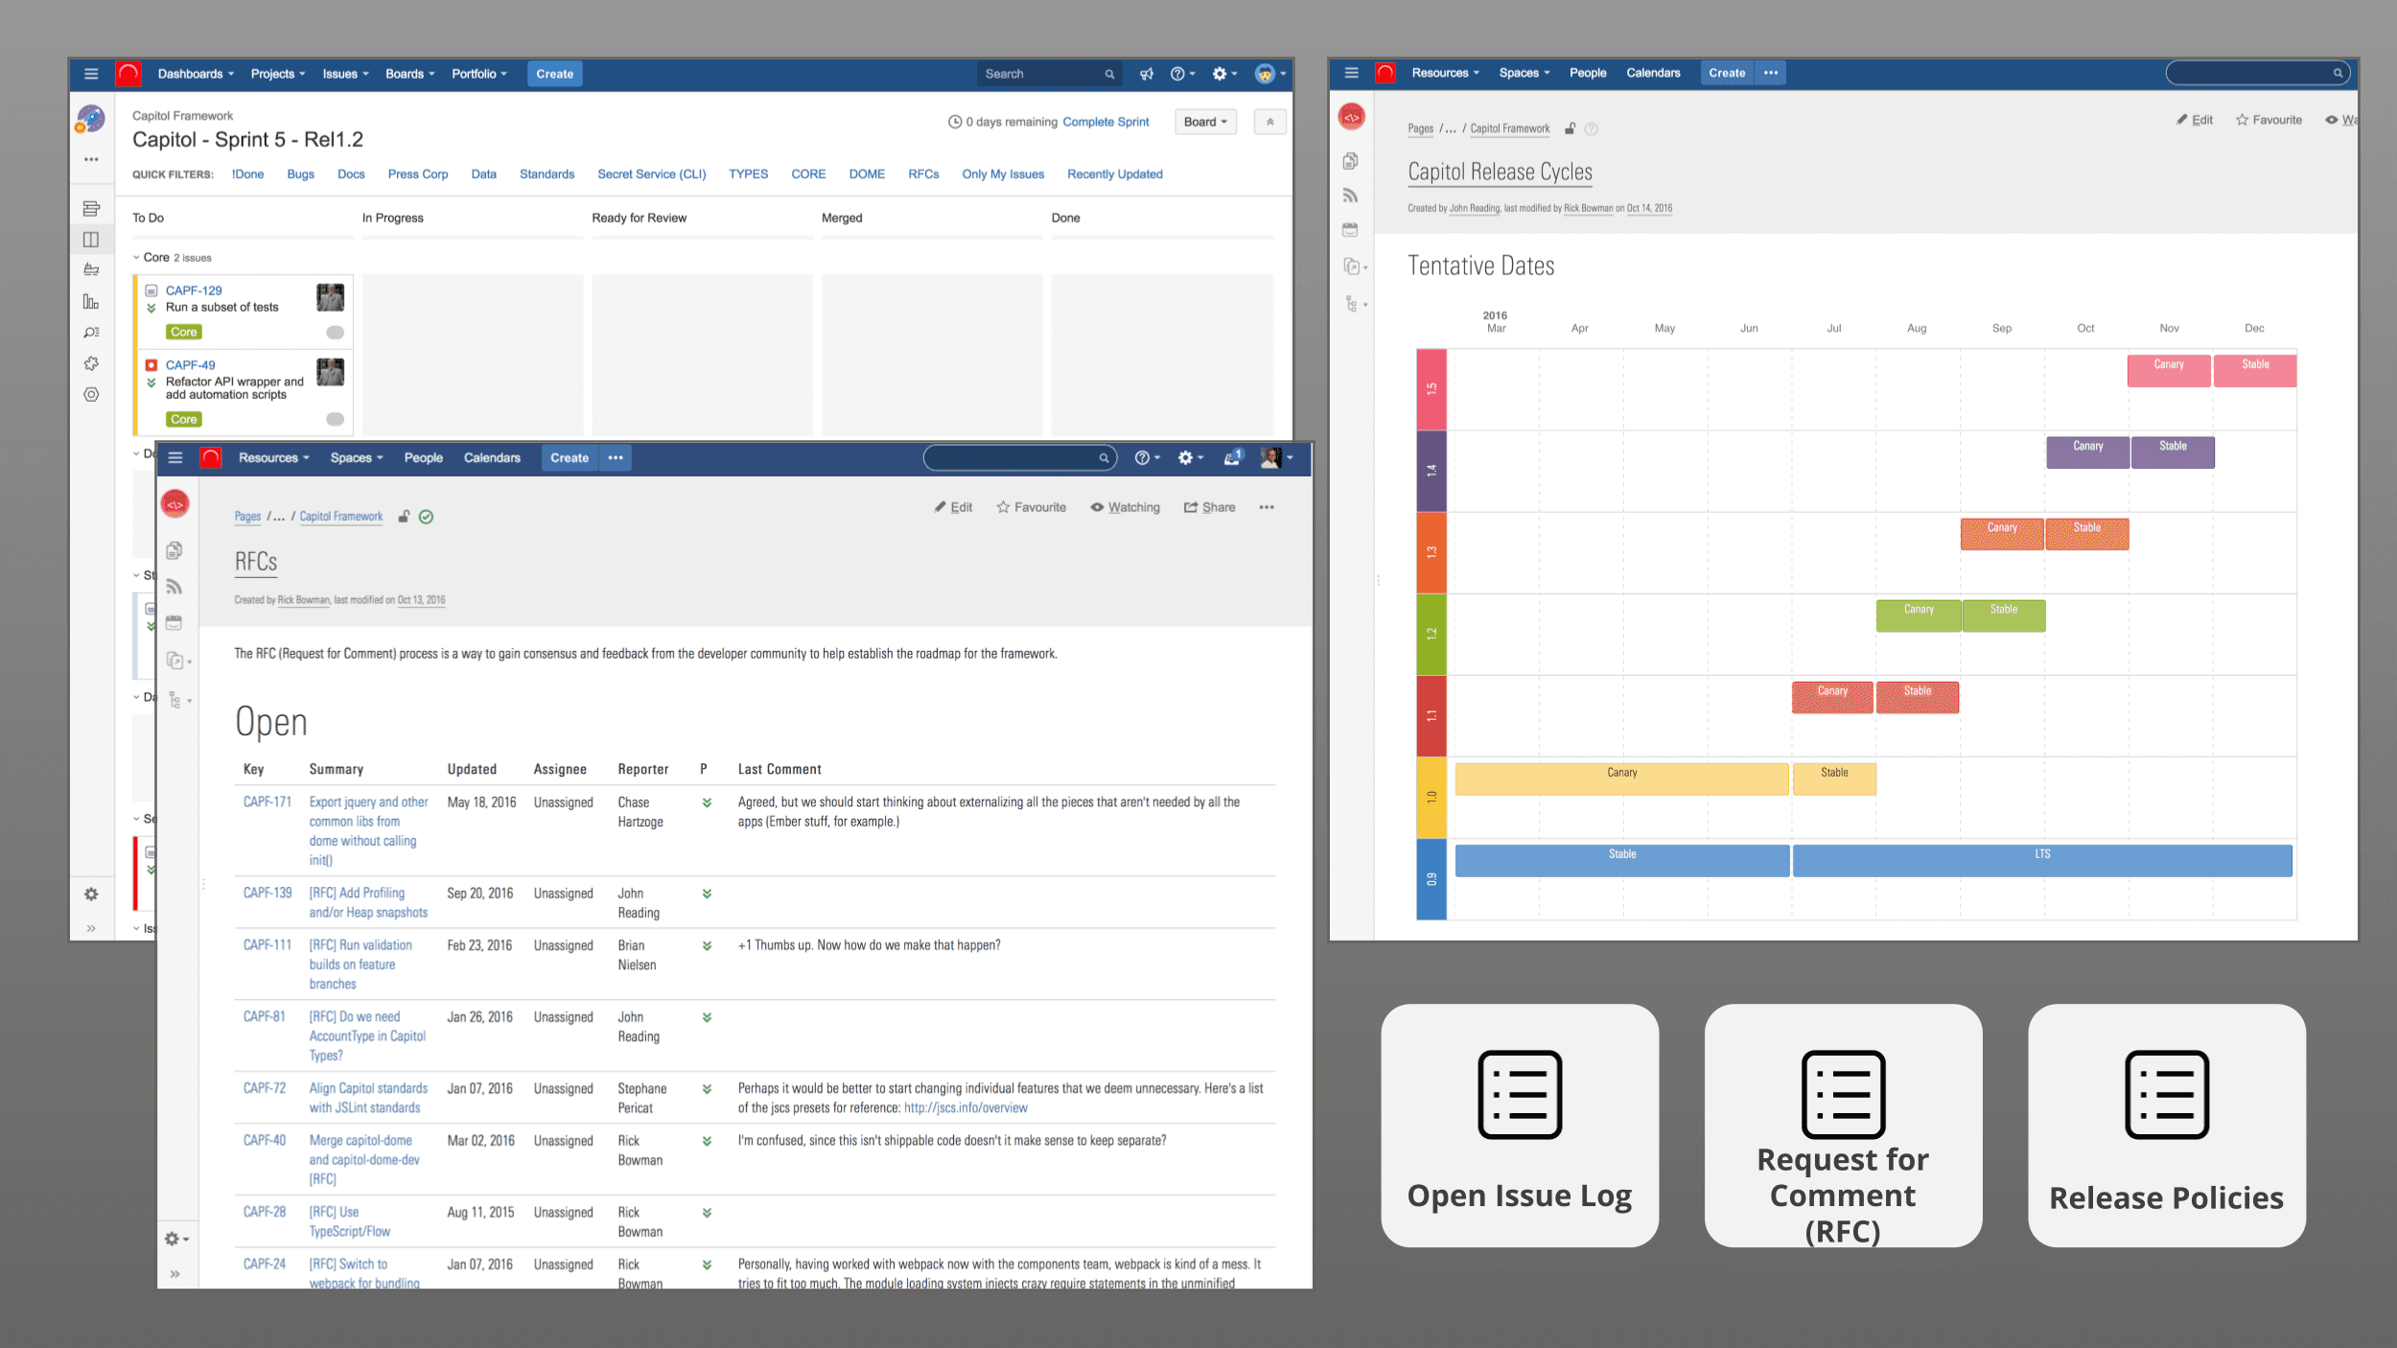This screenshot has width=2397, height=1348.
Task: Open the Open Issue Log tile
Action: pos(1520,1125)
